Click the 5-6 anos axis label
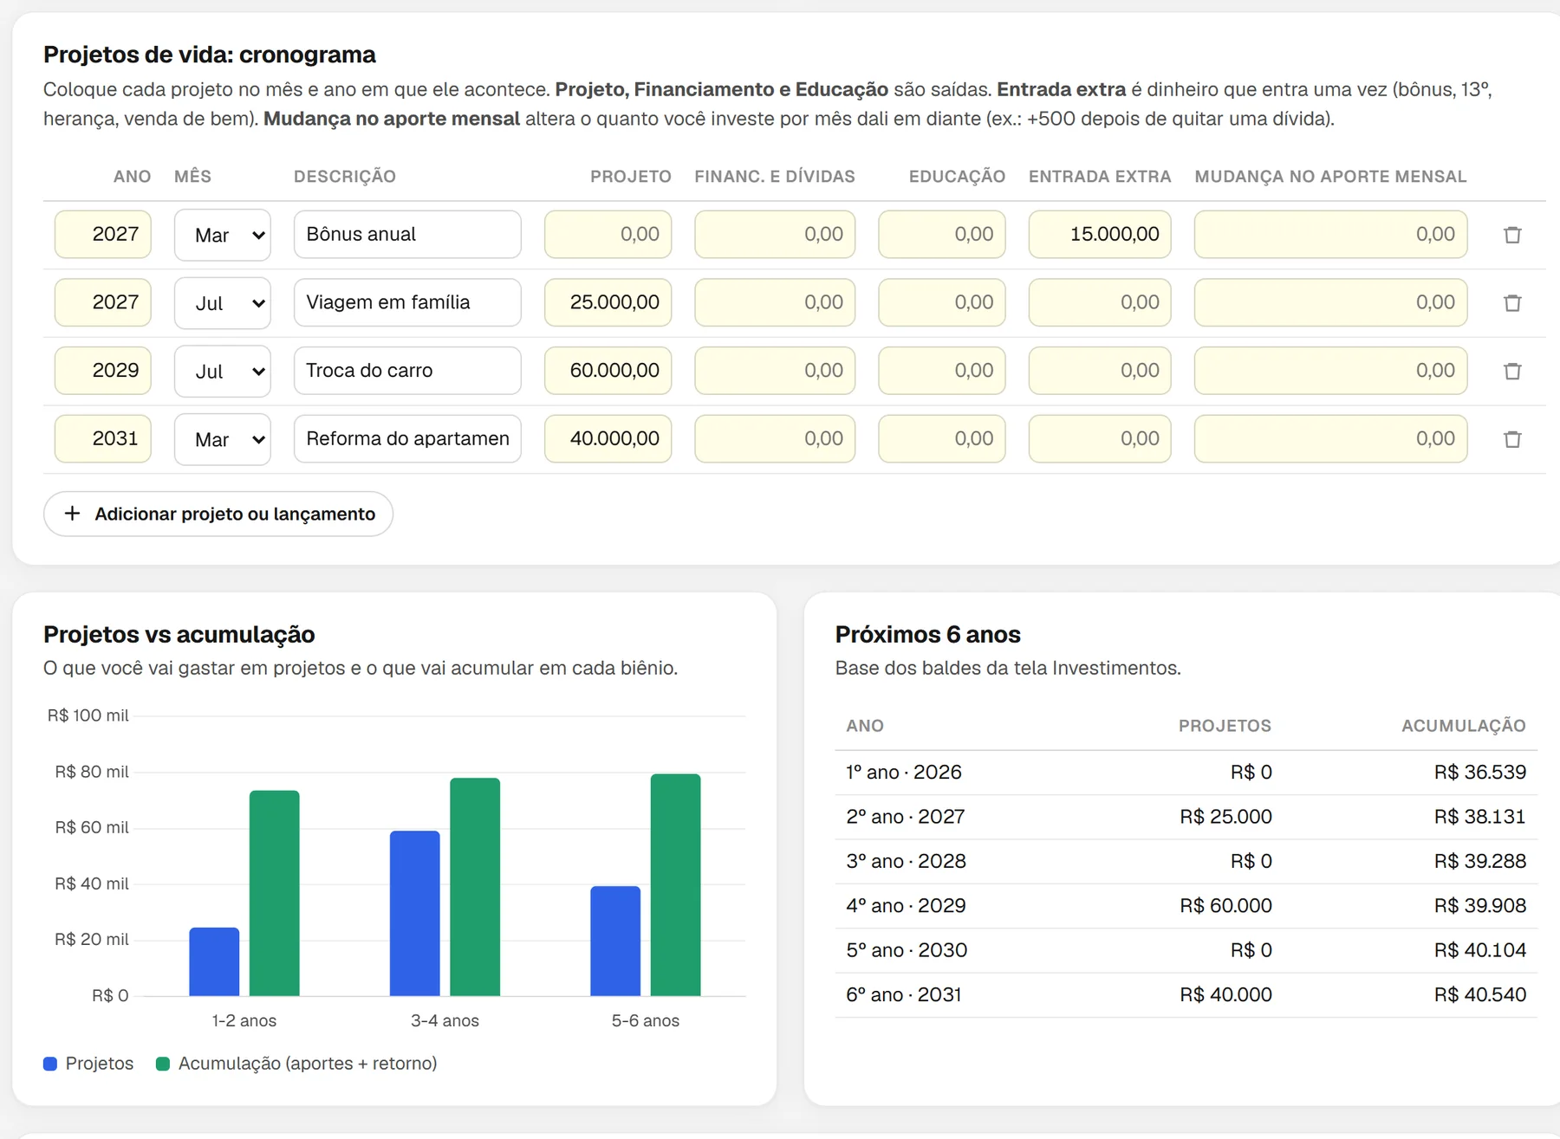 [646, 1021]
